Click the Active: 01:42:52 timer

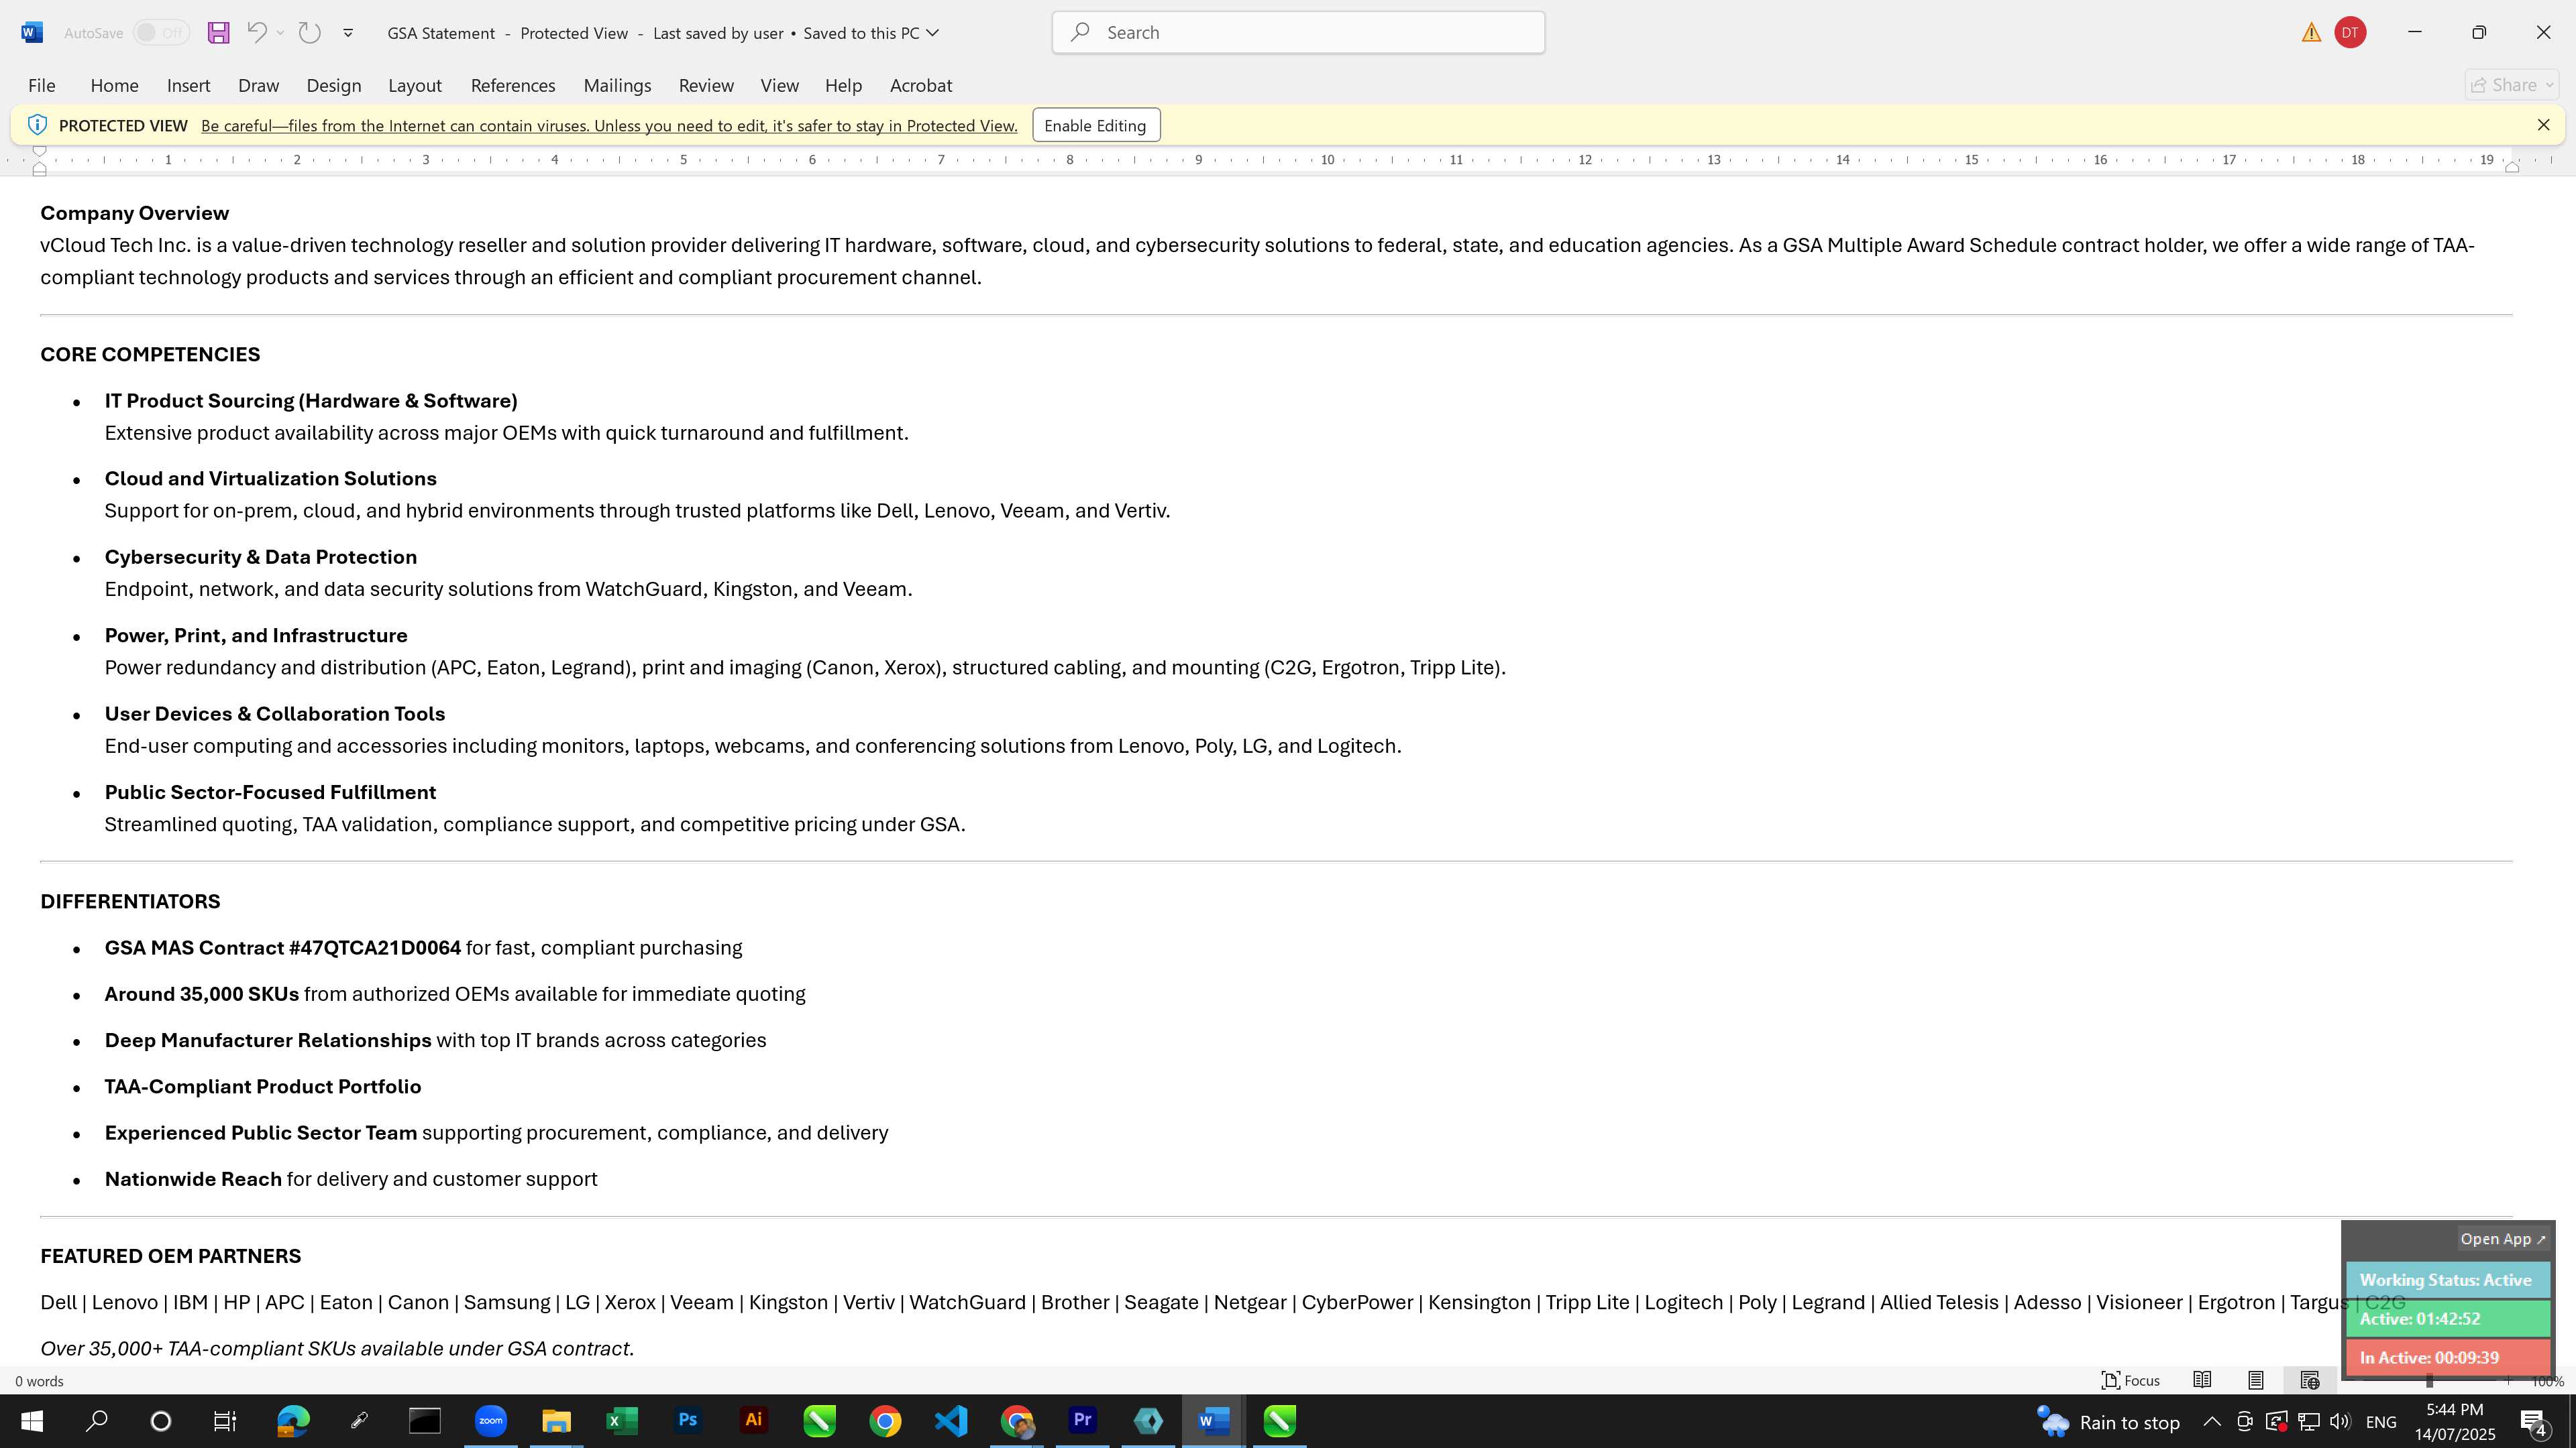[2447, 1319]
